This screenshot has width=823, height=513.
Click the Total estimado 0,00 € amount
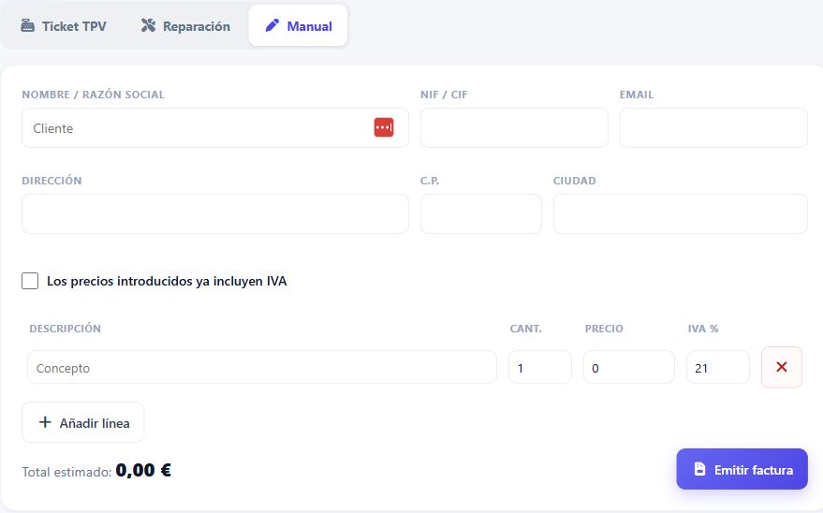pyautogui.click(x=143, y=470)
